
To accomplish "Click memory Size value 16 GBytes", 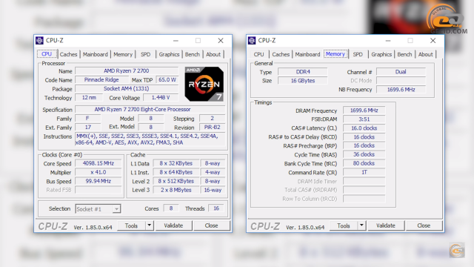I will tap(303, 81).
